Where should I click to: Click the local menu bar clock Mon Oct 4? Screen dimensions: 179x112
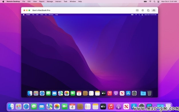[x=169, y=1]
